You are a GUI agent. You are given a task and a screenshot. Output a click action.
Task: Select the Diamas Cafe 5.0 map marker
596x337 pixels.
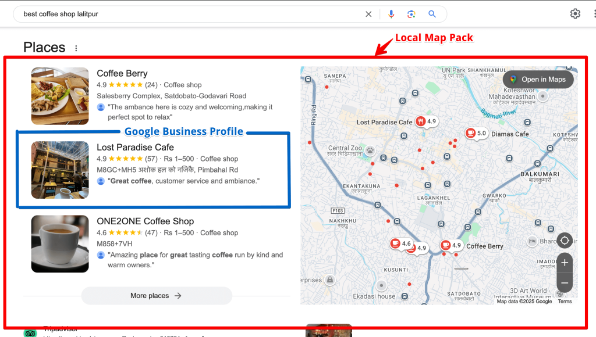point(477,134)
